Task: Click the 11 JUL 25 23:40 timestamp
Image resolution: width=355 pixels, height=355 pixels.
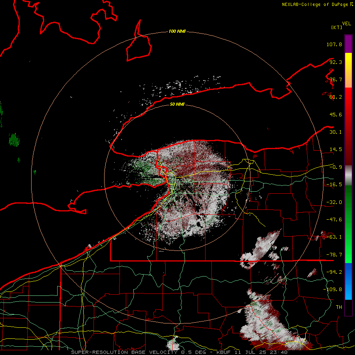Action: 262,352
